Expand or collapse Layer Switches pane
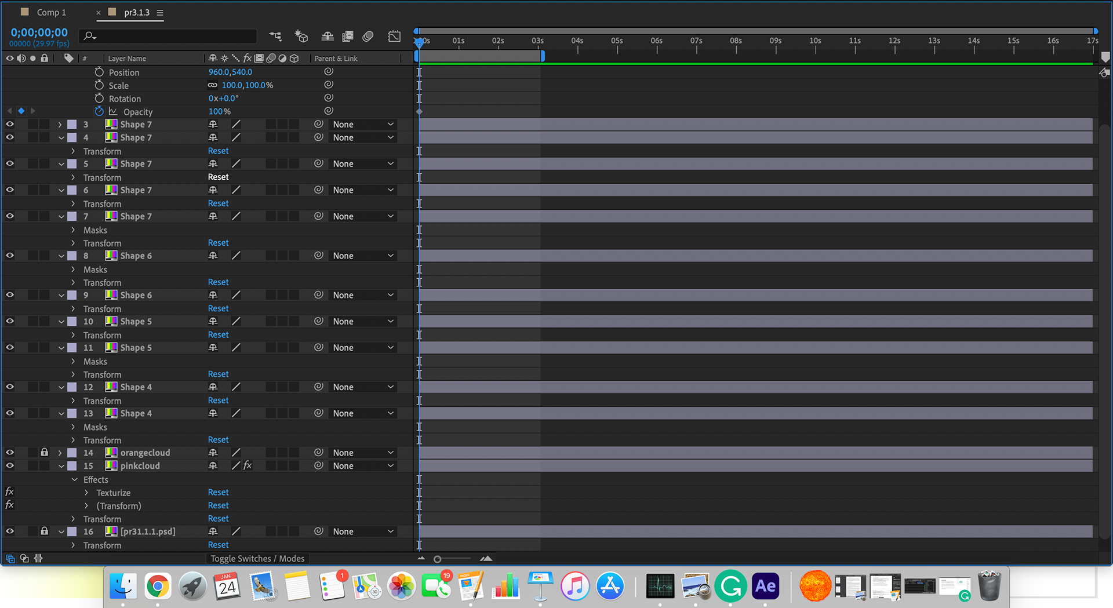The height and width of the screenshot is (608, 1113). [x=10, y=559]
